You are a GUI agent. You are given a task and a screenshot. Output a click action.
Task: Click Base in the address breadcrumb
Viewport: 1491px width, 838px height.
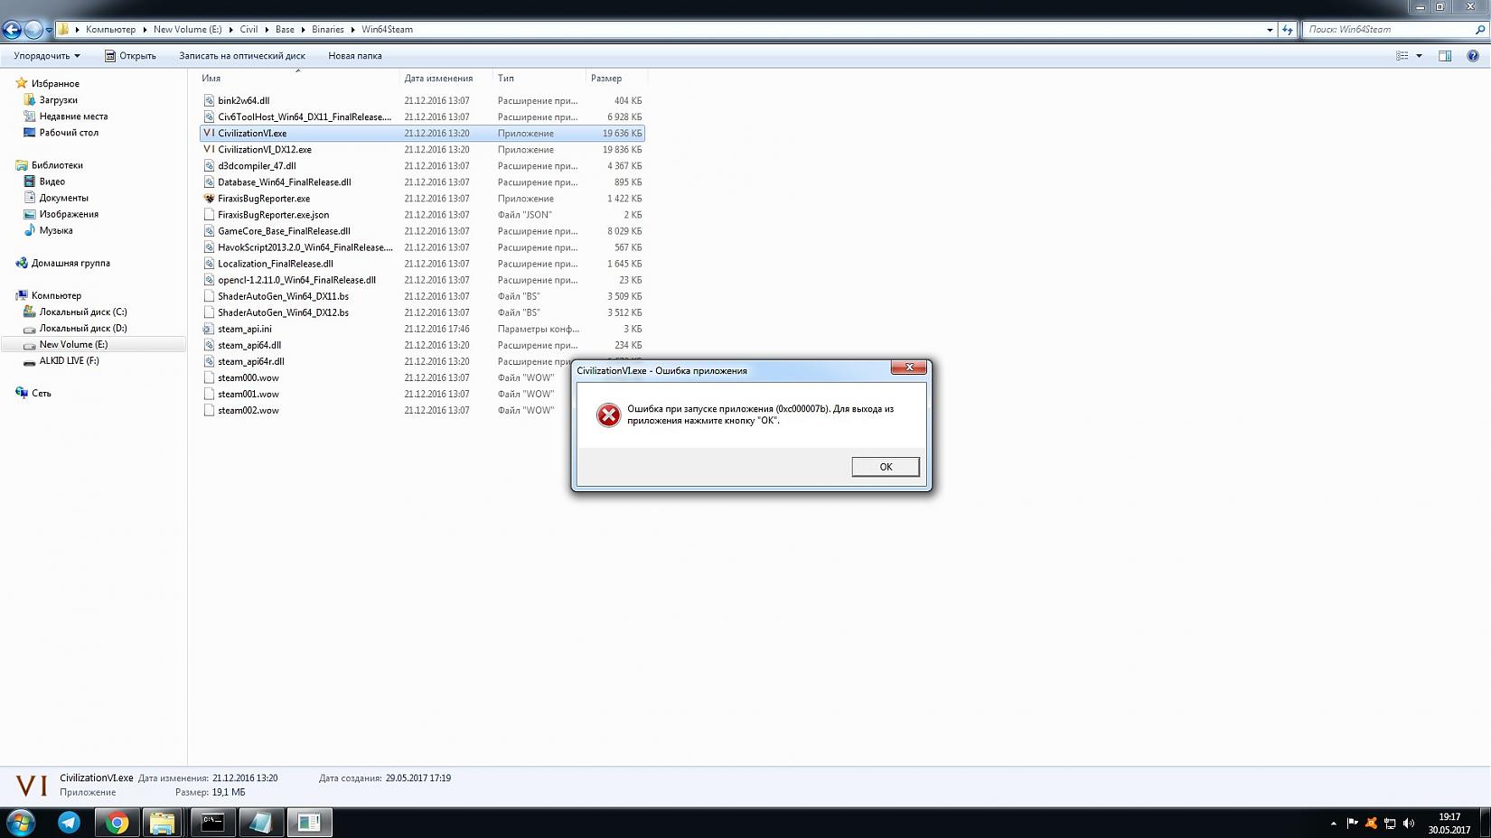click(285, 30)
